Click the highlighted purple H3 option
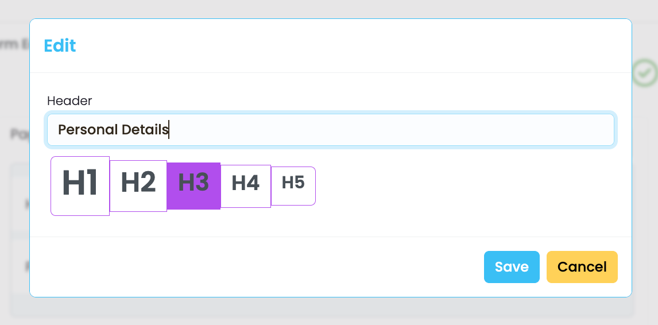This screenshot has width=658, height=325. [x=194, y=186]
